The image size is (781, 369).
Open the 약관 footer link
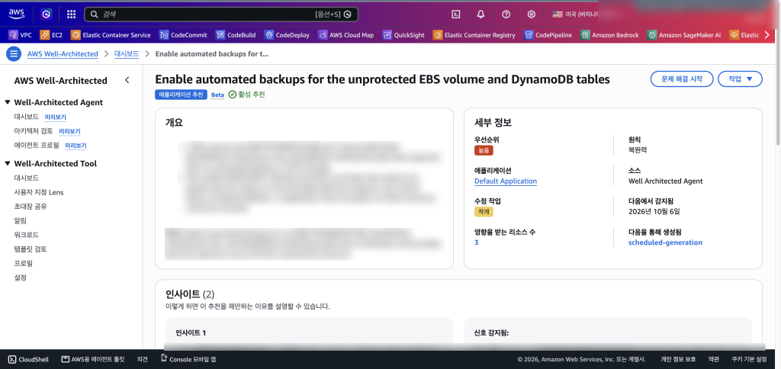714,359
